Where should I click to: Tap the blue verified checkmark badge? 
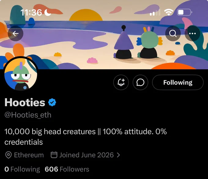[52, 102]
